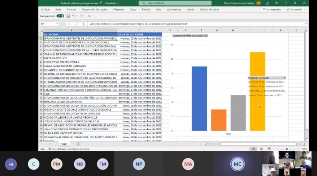Click the Save icon in quick access toolbar
Image resolution: width=317 pixels, height=176 pixels.
68,16
